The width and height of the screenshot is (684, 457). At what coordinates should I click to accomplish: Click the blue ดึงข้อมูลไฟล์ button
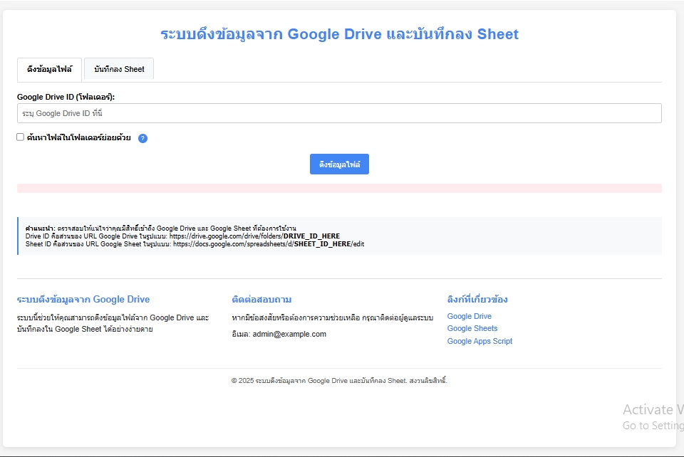tap(339, 164)
